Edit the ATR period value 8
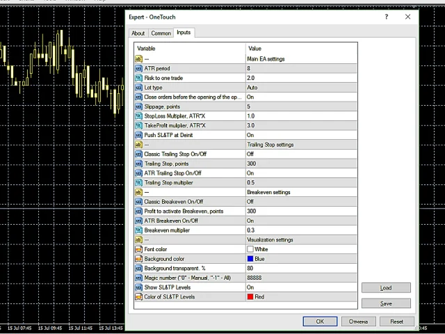 click(x=301, y=68)
